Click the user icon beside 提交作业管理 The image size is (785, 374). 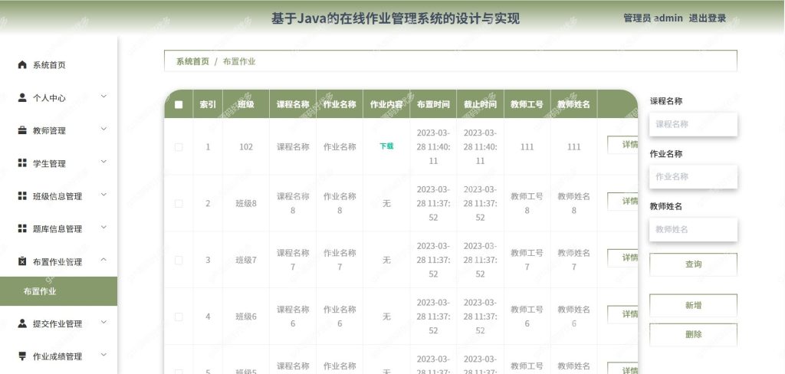[x=22, y=323]
